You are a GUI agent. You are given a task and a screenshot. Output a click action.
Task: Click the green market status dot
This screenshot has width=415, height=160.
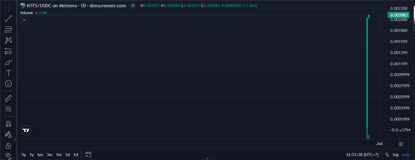[133, 5]
